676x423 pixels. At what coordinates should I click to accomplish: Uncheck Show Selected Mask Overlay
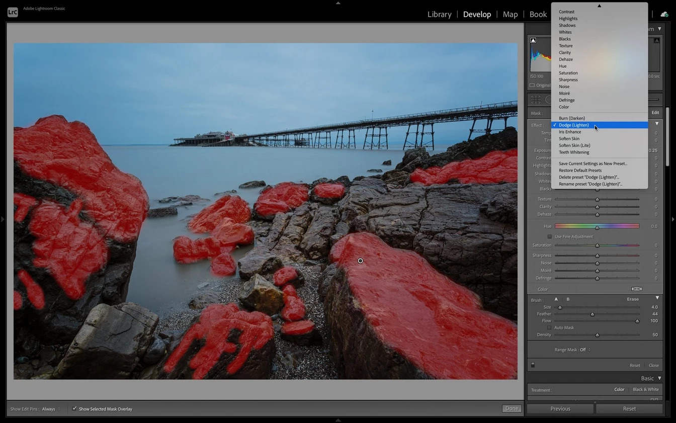(74, 409)
